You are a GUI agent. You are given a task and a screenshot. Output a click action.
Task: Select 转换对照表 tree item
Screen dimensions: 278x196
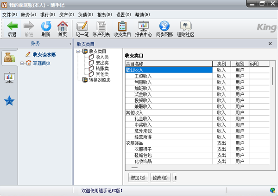pos(99,80)
